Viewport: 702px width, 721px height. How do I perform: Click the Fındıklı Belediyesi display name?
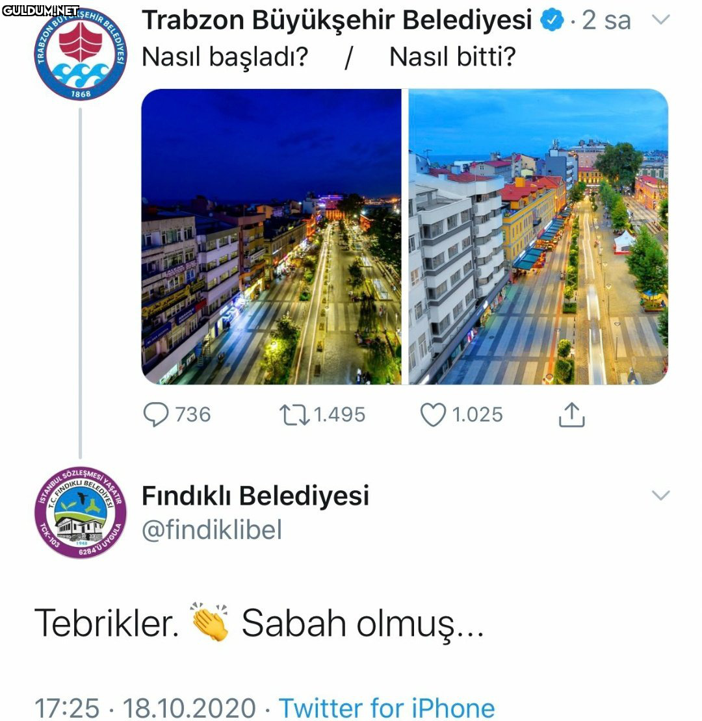click(255, 496)
